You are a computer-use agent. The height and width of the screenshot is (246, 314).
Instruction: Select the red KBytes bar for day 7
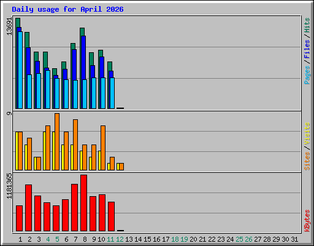(x=74, y=208)
